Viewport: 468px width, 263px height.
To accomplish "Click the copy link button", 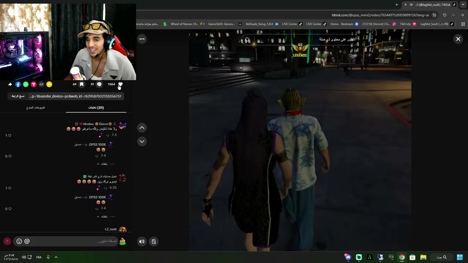I will [18, 96].
